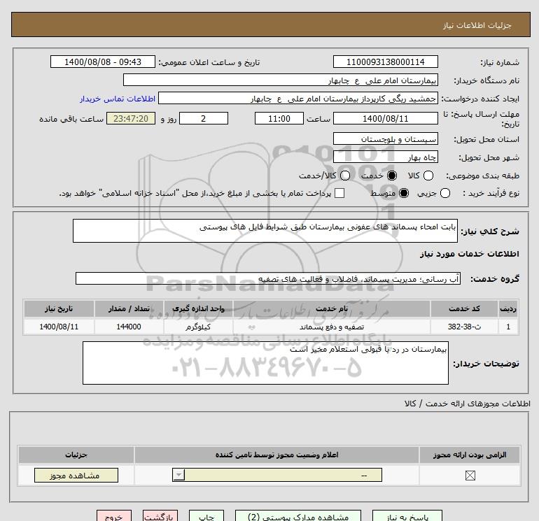Click the چاپ print button
The image size is (539, 521).
click(206, 516)
